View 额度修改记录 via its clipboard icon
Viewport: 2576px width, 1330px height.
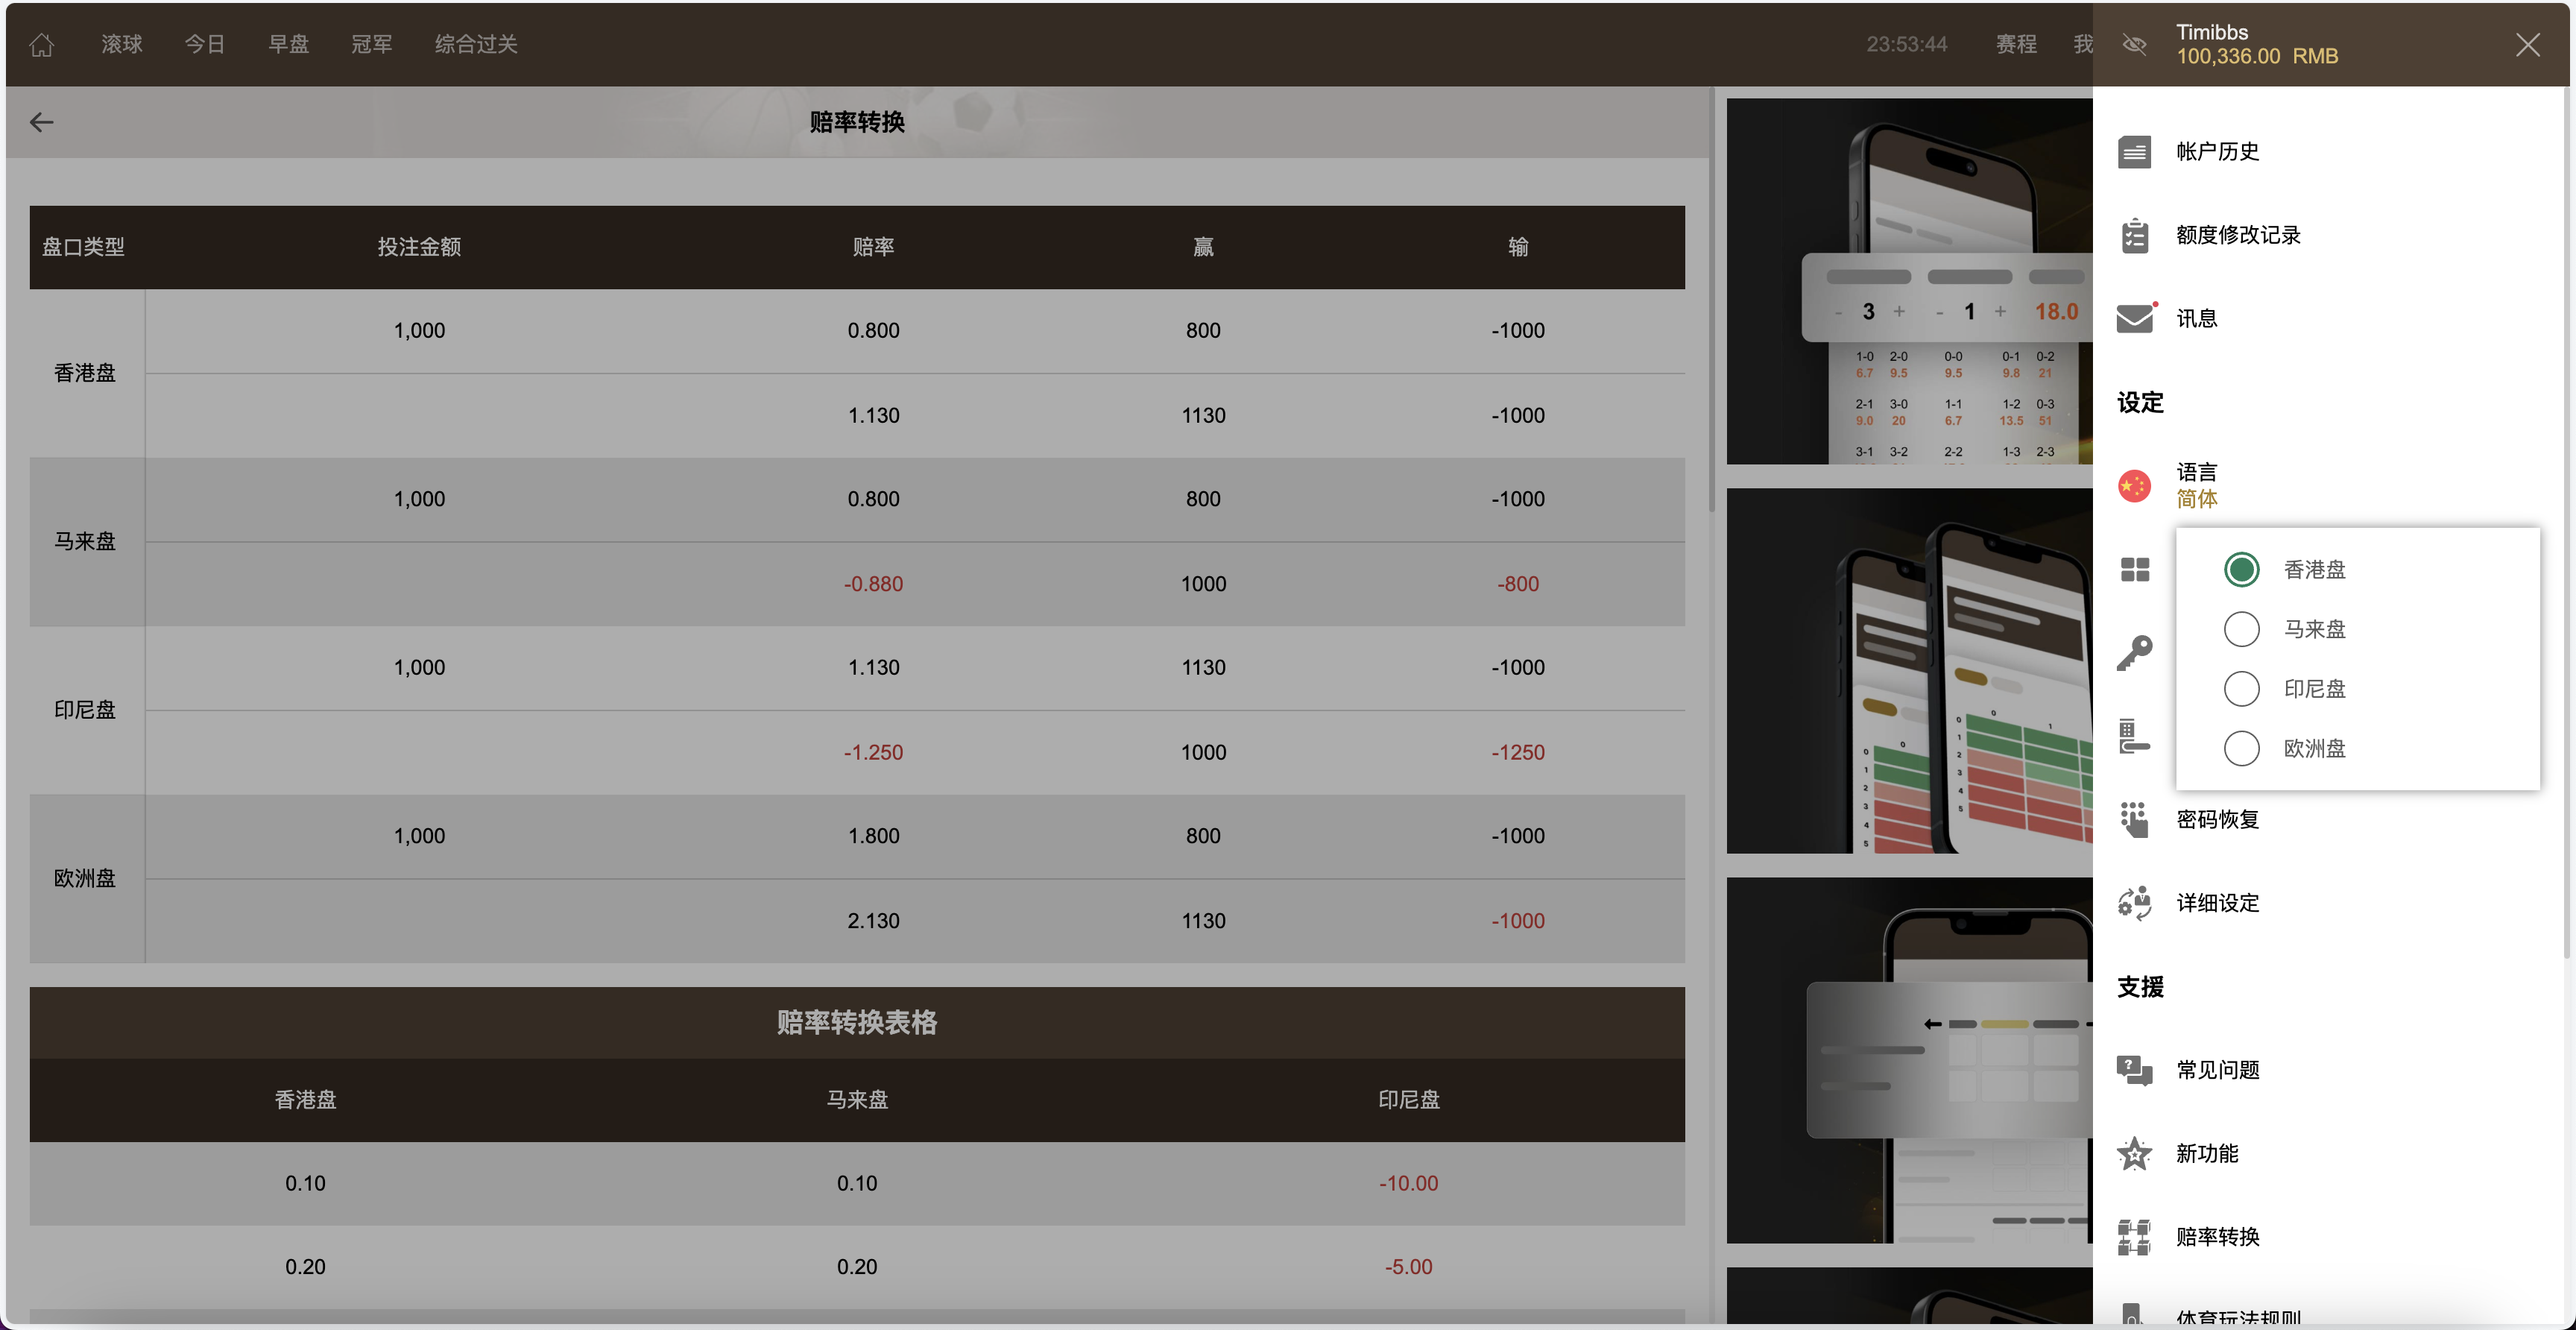[2135, 234]
